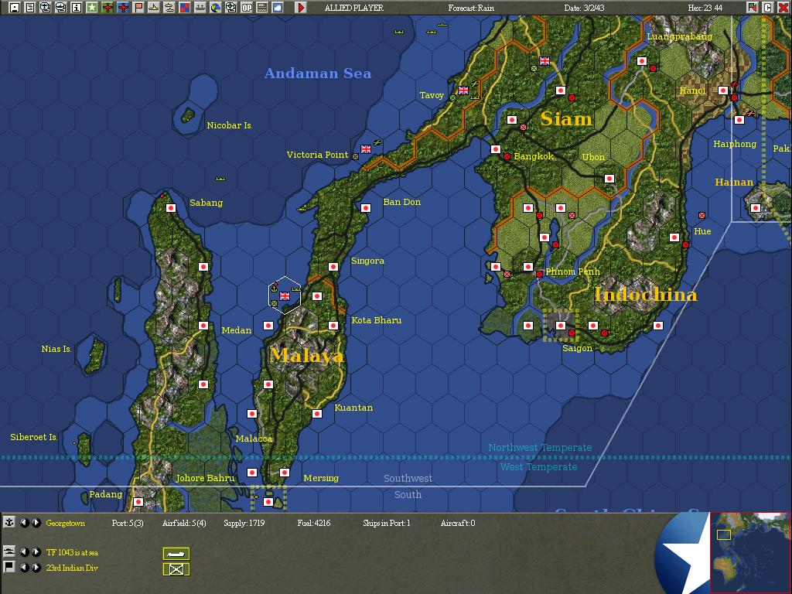Image resolution: width=792 pixels, height=594 pixels.
Task: Click the world minimap in bottom right
Action: [750, 552]
